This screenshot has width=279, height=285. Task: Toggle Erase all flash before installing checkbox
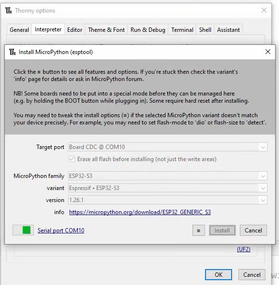coord(72,159)
